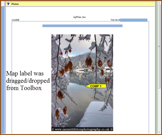Image resolution: width=162 pixels, height=135 pixels.
Task: Click the AgWare, Inc. header text
Action: pyautogui.click(x=80, y=17)
